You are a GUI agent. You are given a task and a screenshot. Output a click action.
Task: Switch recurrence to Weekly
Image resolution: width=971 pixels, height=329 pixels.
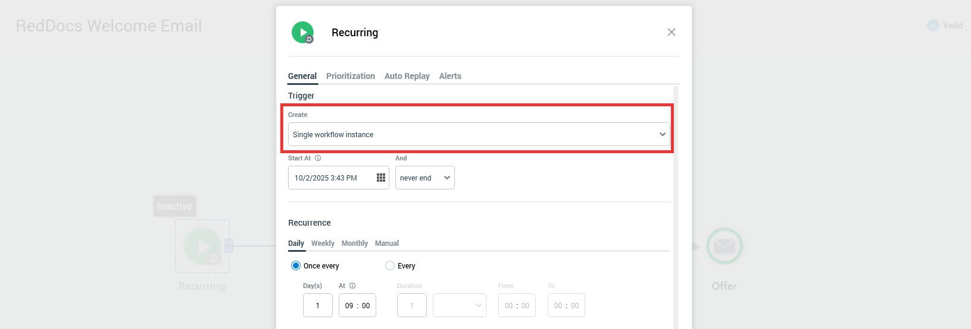coord(323,243)
